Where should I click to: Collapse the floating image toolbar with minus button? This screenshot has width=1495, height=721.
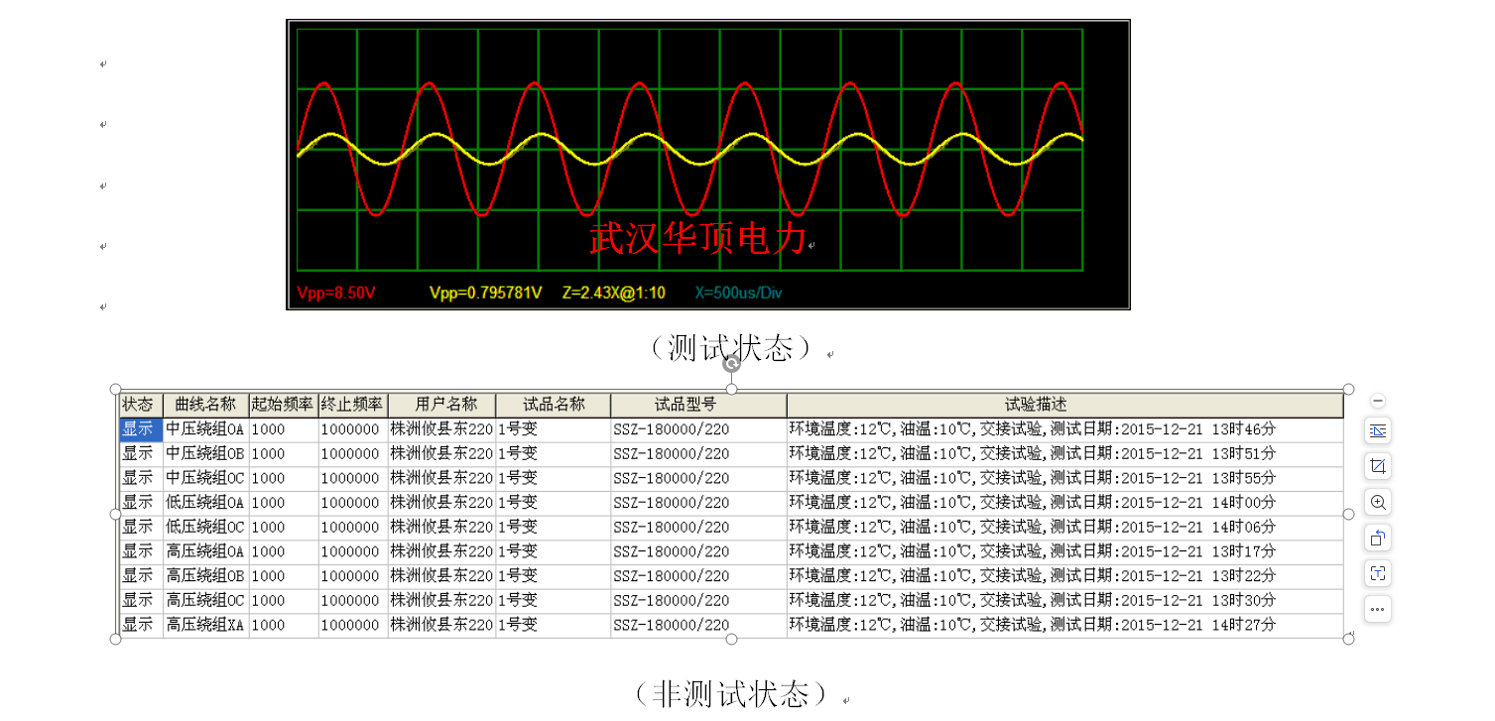click(1378, 401)
